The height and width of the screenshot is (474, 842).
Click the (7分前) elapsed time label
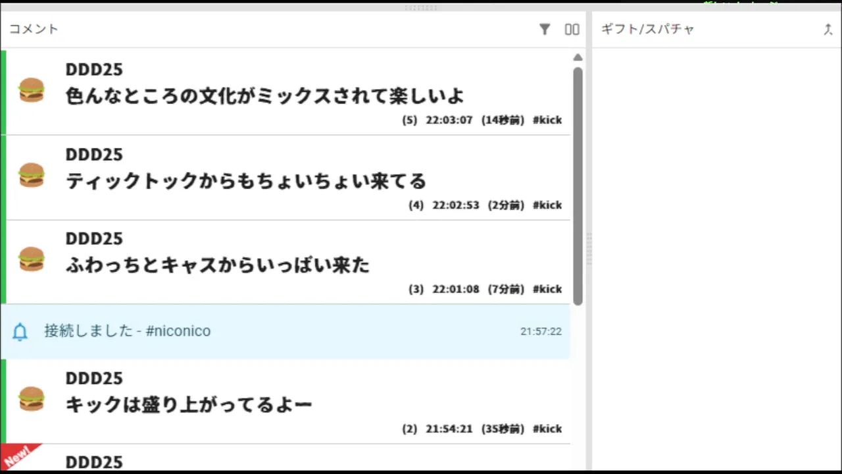tap(506, 289)
